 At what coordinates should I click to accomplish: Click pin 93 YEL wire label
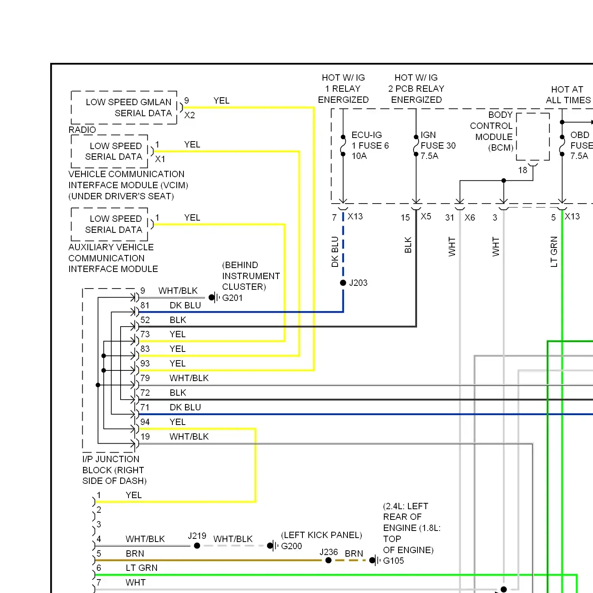[178, 363]
